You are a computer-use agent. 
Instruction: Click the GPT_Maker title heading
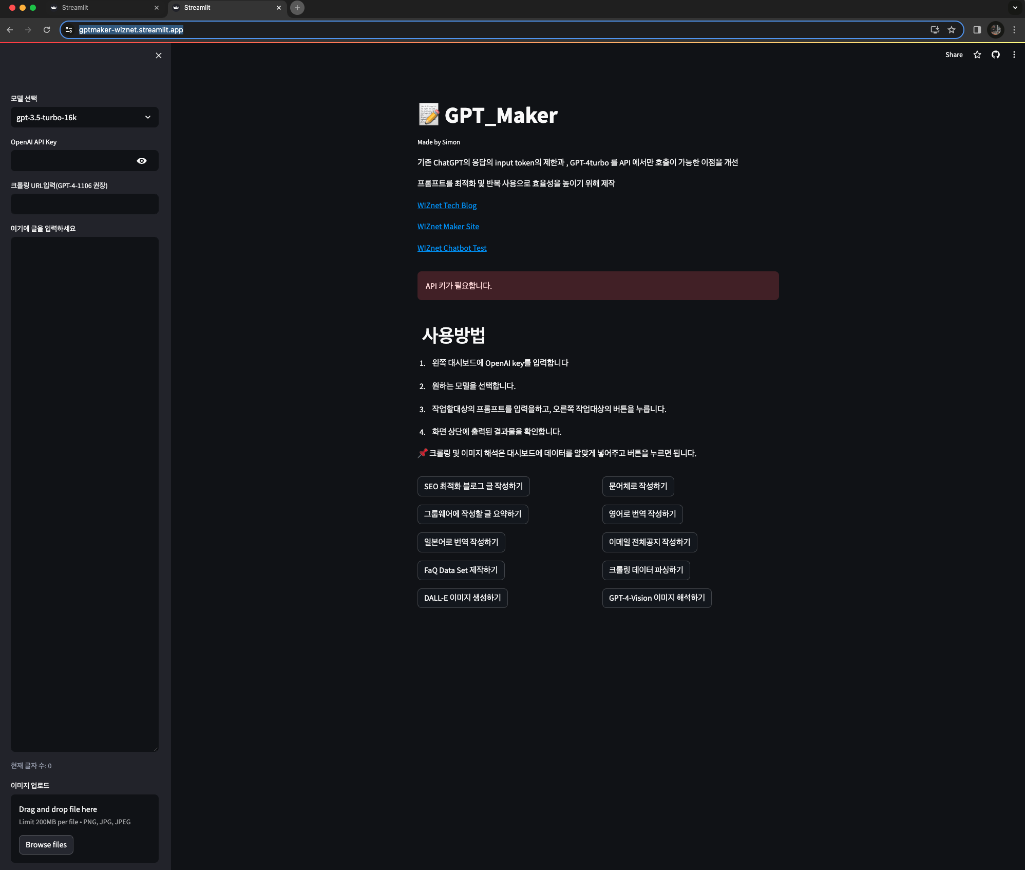tap(501, 115)
